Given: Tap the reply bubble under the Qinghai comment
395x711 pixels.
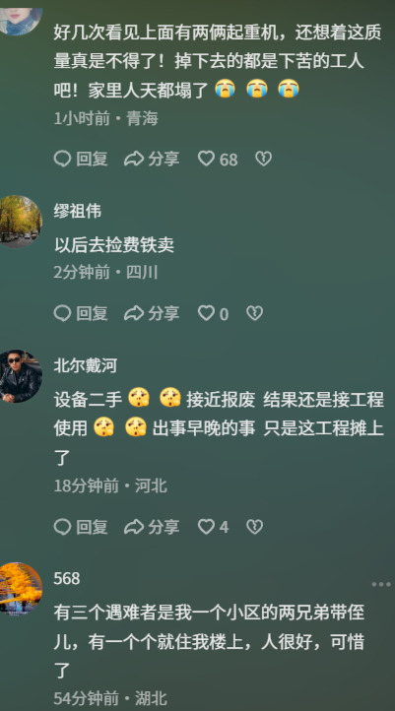Looking at the screenshot, I should (81, 159).
